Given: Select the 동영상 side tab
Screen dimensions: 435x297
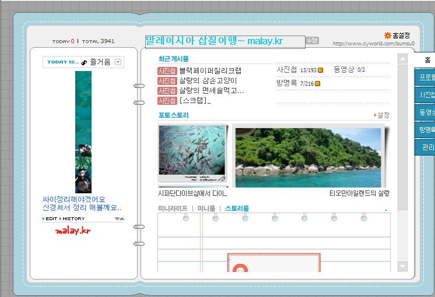Looking at the screenshot, I should click(x=425, y=112).
